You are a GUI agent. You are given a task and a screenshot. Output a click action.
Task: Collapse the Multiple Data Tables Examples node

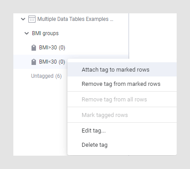click(23, 19)
